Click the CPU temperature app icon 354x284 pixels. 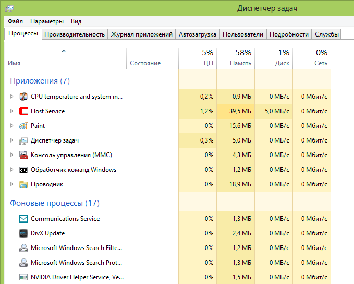23,97
